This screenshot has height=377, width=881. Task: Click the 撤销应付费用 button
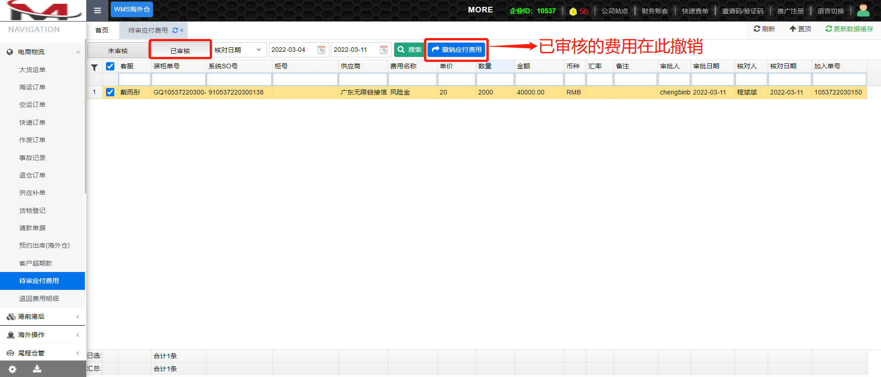[457, 50]
